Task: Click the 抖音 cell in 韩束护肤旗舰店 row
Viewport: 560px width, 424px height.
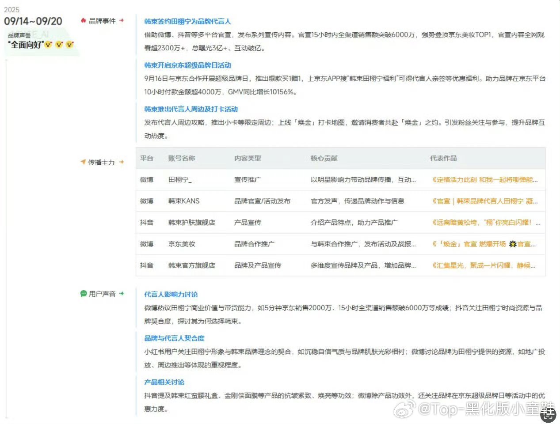Action: 147,223
